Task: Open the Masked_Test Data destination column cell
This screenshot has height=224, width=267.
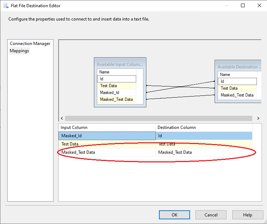Action: (204, 152)
